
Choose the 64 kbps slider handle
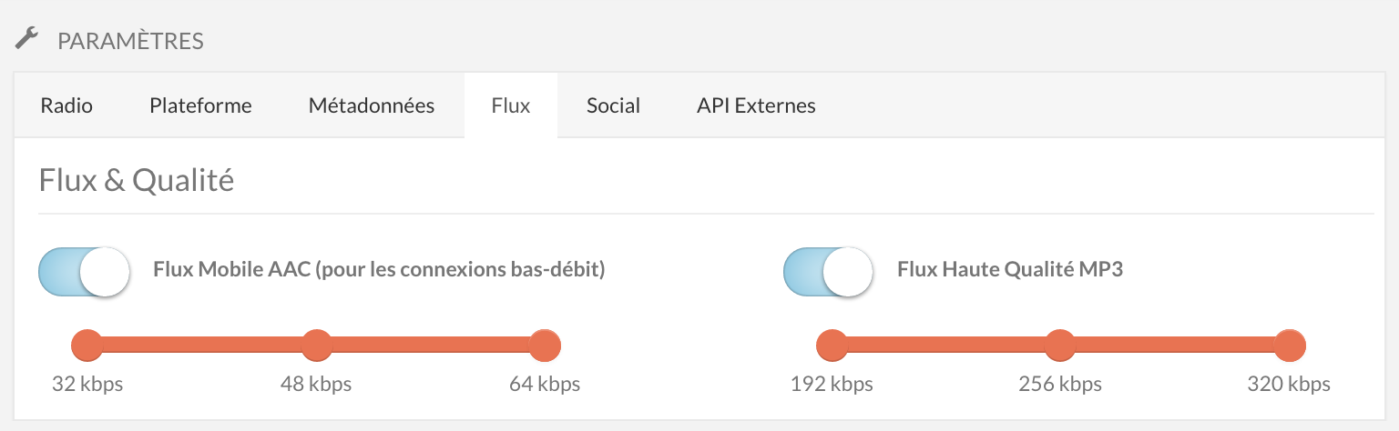tap(545, 346)
